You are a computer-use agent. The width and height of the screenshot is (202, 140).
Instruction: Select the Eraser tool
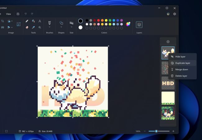tap(27, 27)
